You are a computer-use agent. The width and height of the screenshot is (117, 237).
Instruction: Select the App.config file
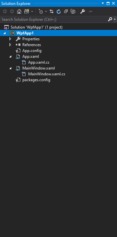coord(32,51)
